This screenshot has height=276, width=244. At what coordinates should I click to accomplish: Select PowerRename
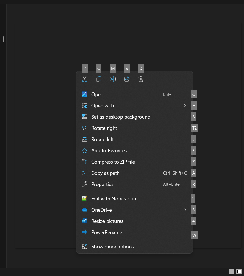[134, 232]
